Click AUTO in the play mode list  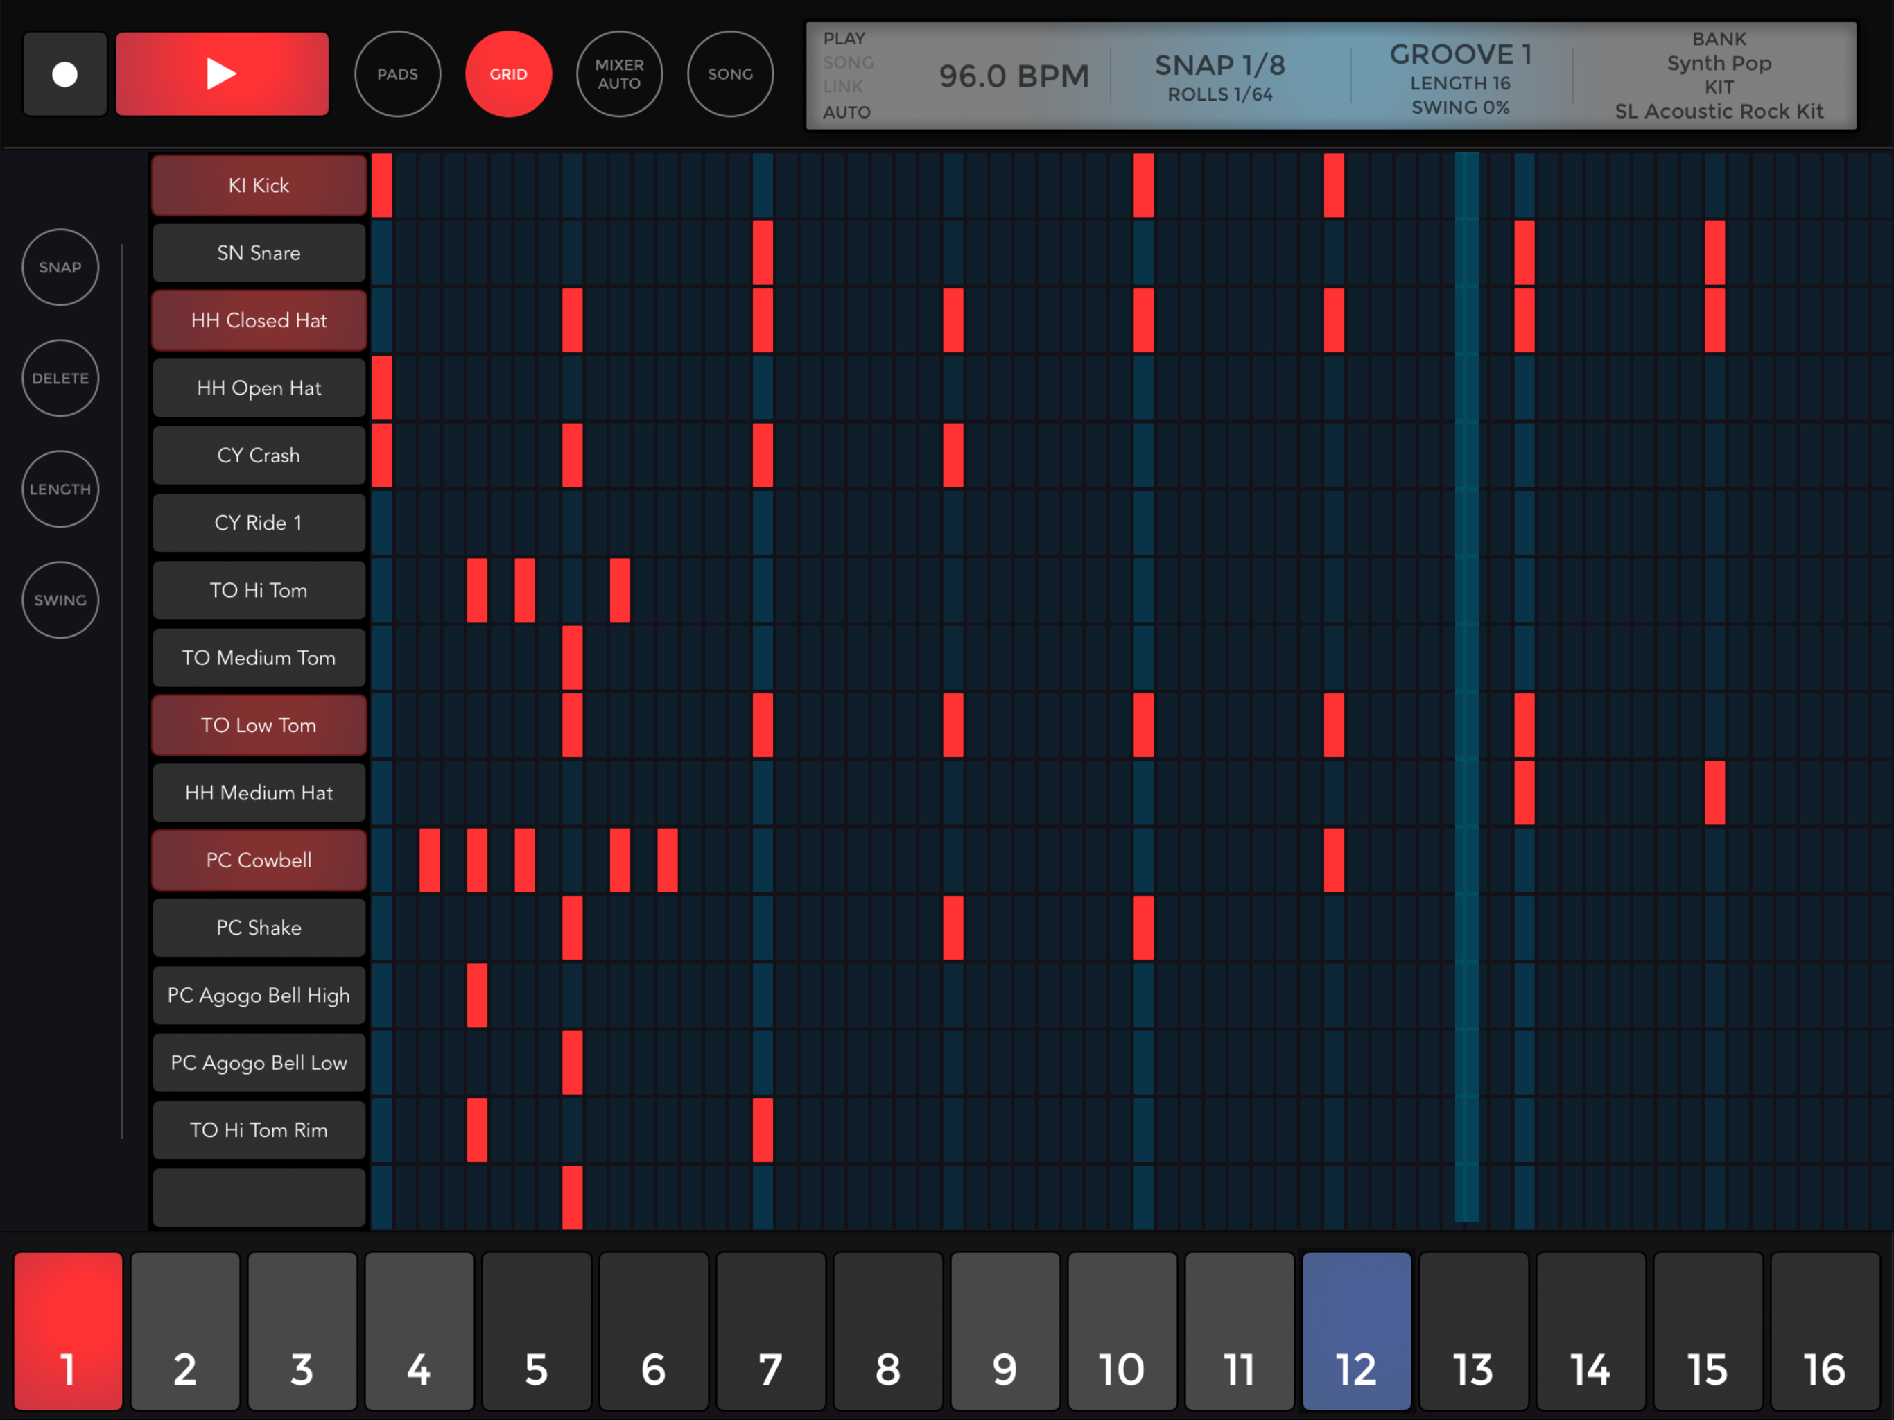(846, 112)
